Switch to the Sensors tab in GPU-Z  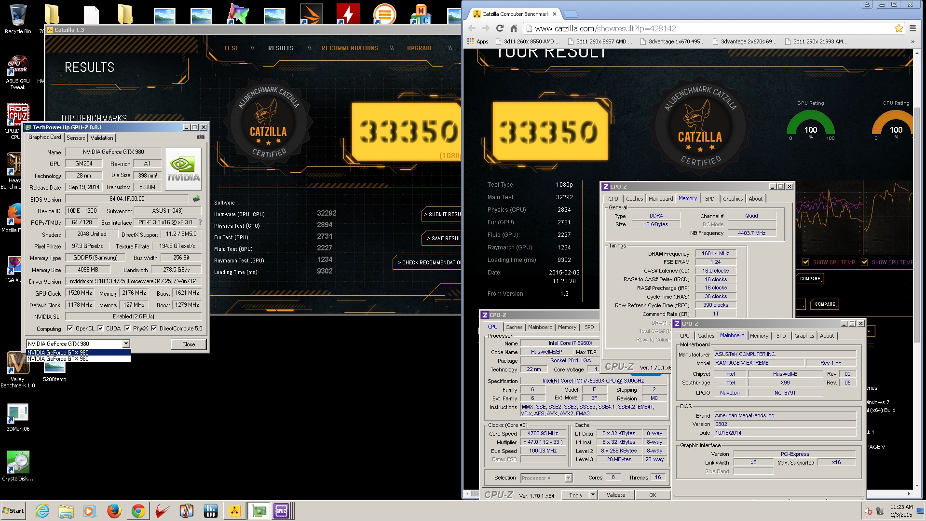76,137
